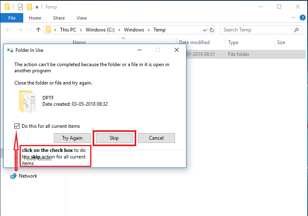
Task: Click address bar folder icon
Action: coord(48,30)
